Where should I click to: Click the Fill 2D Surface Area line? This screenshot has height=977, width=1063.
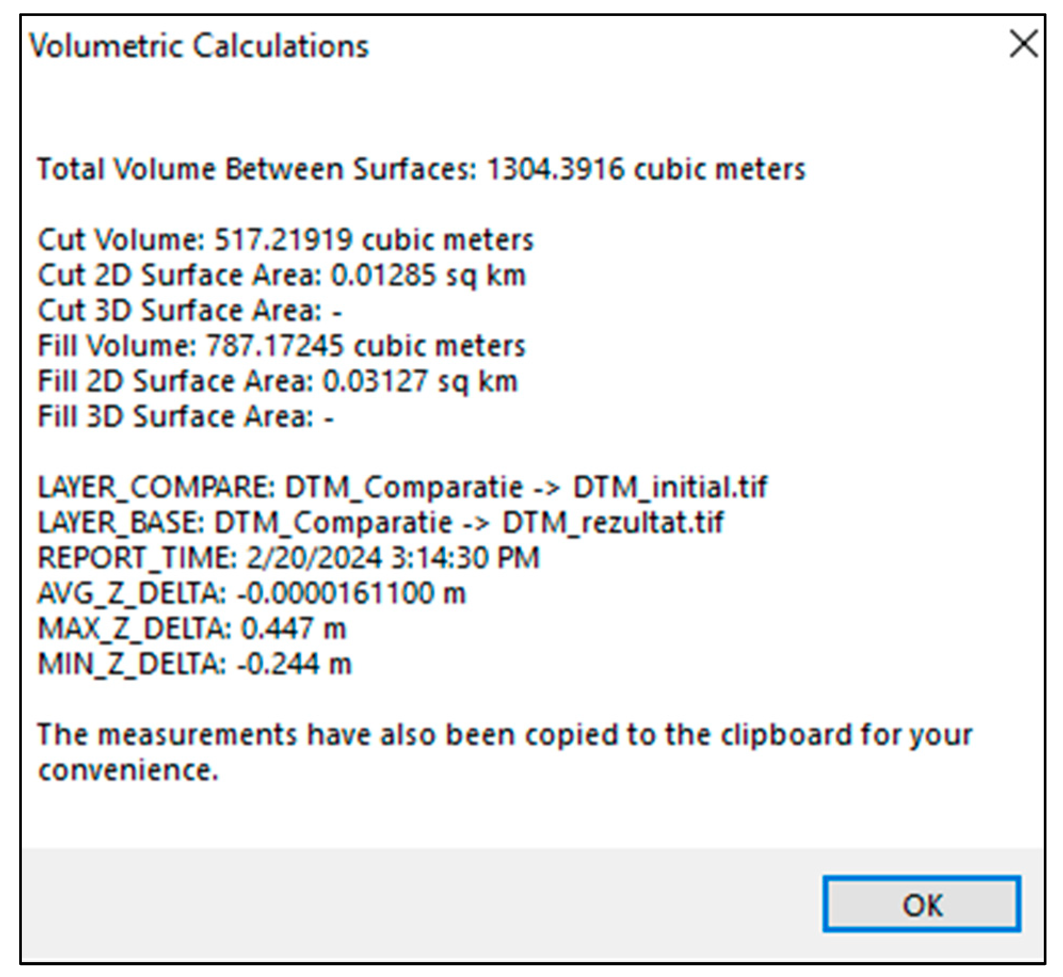(x=277, y=382)
